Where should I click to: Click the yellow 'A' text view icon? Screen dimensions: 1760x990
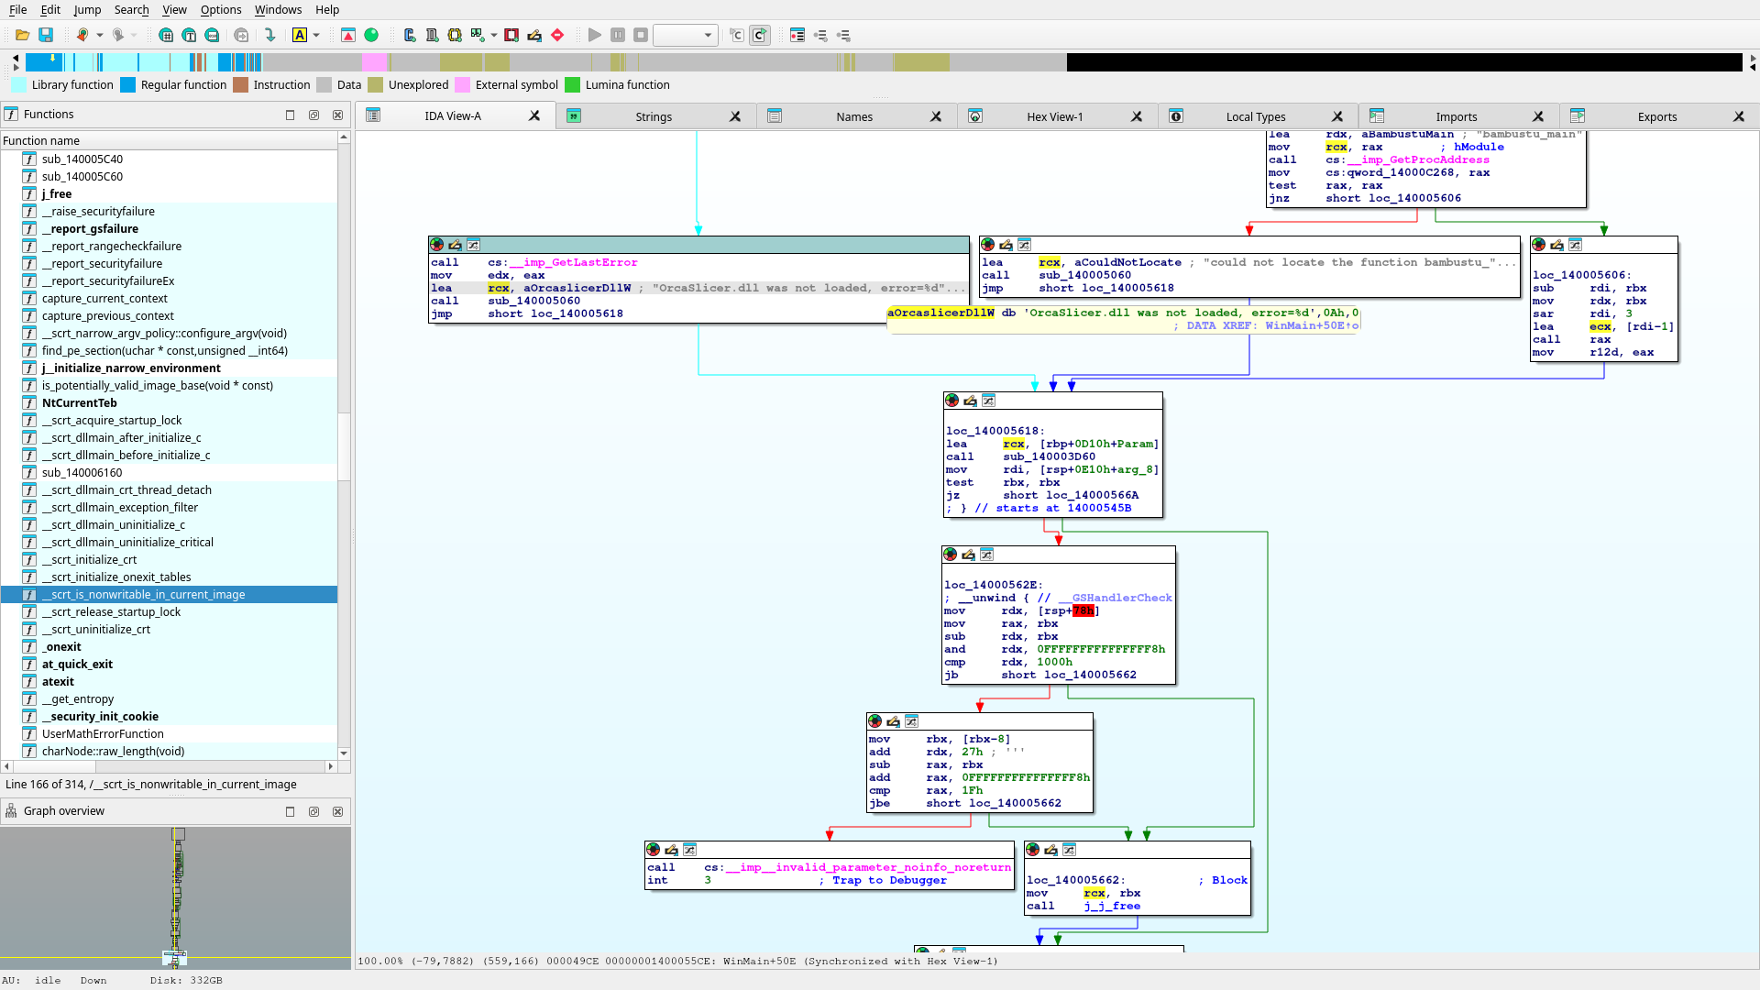(300, 35)
